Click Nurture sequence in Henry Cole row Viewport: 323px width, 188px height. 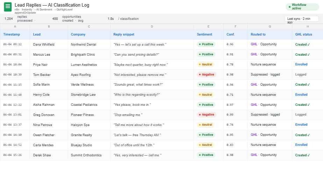pyautogui.click(x=263, y=95)
